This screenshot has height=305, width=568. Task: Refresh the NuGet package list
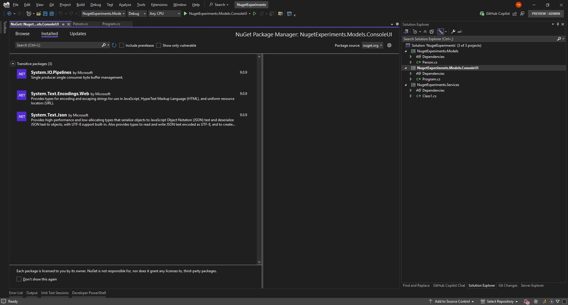tap(114, 45)
